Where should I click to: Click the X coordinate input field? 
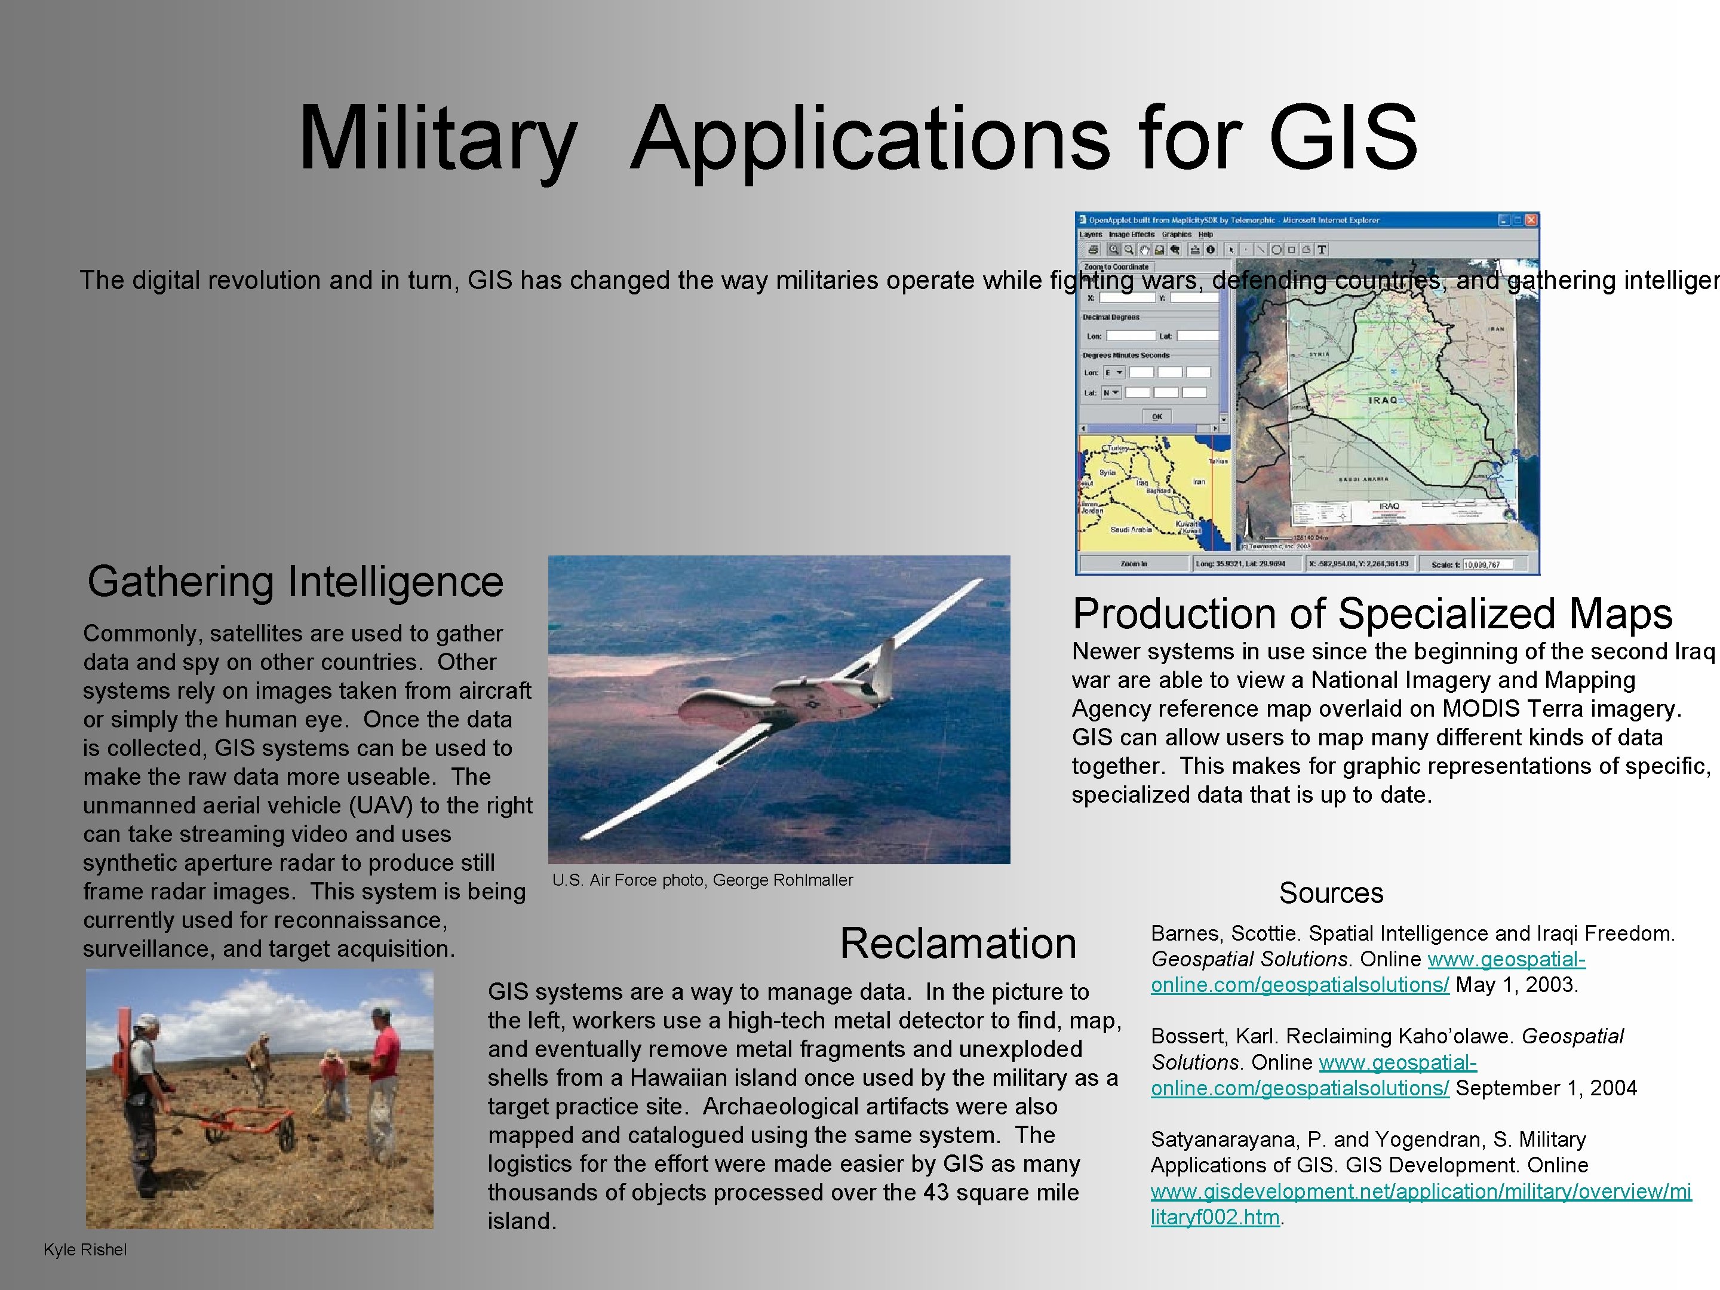[1127, 299]
